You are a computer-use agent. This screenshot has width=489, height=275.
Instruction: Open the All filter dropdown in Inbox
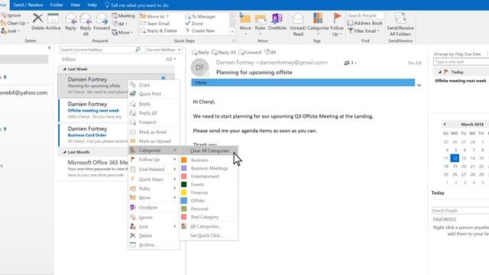coord(170,59)
